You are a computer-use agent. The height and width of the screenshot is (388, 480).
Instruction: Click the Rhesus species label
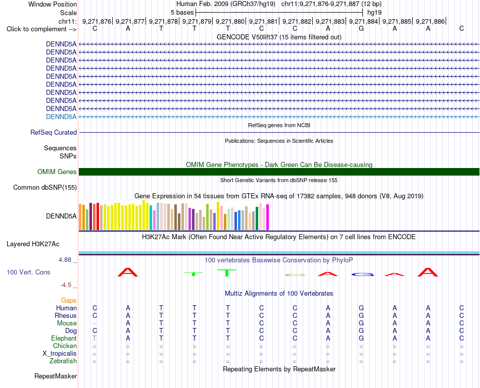click(x=66, y=315)
